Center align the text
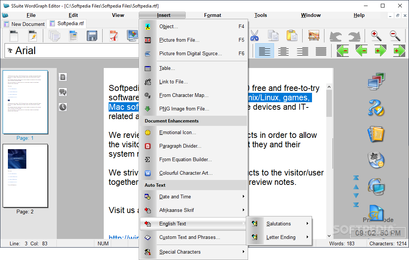409x260 pixels. [283, 51]
